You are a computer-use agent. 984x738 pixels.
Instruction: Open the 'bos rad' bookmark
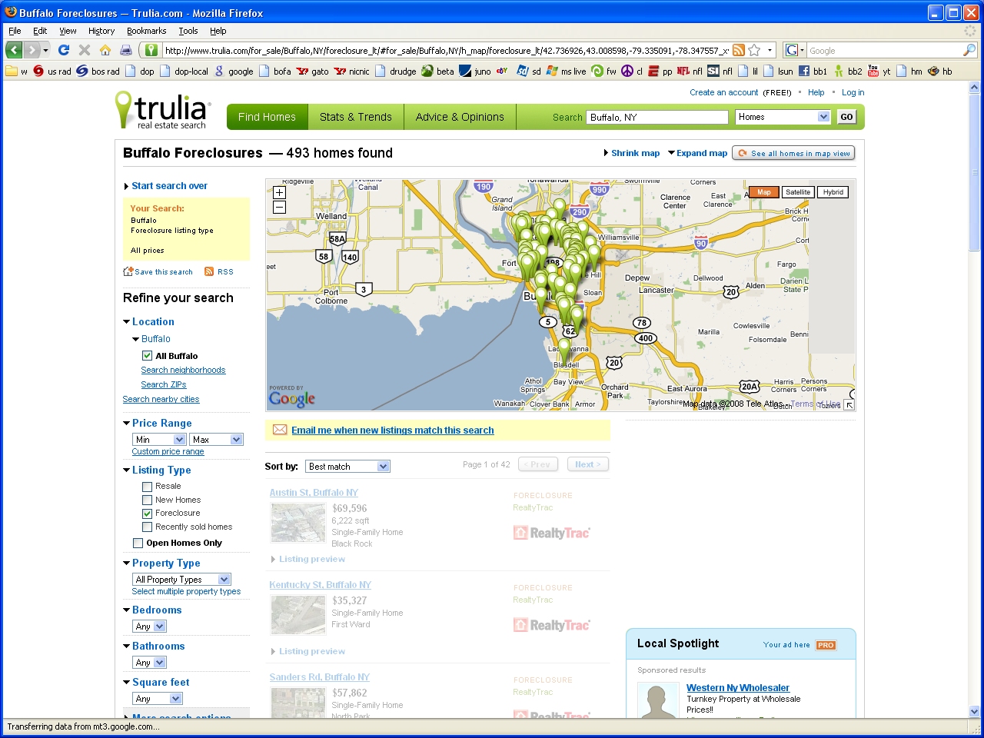tap(98, 71)
